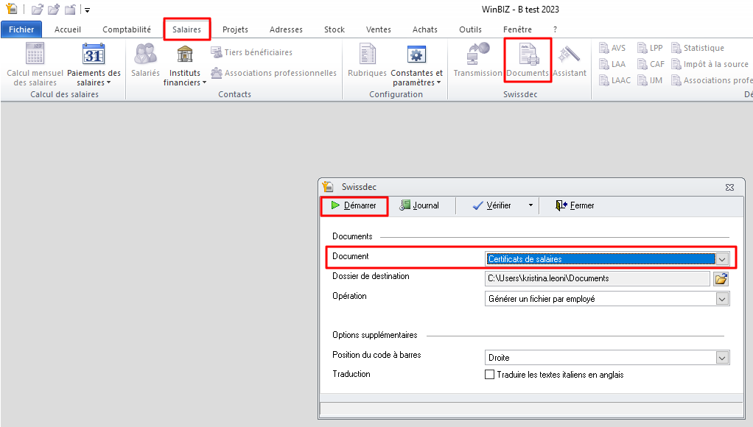Click Fermer to close the dialog
753x427 pixels.
(x=575, y=206)
